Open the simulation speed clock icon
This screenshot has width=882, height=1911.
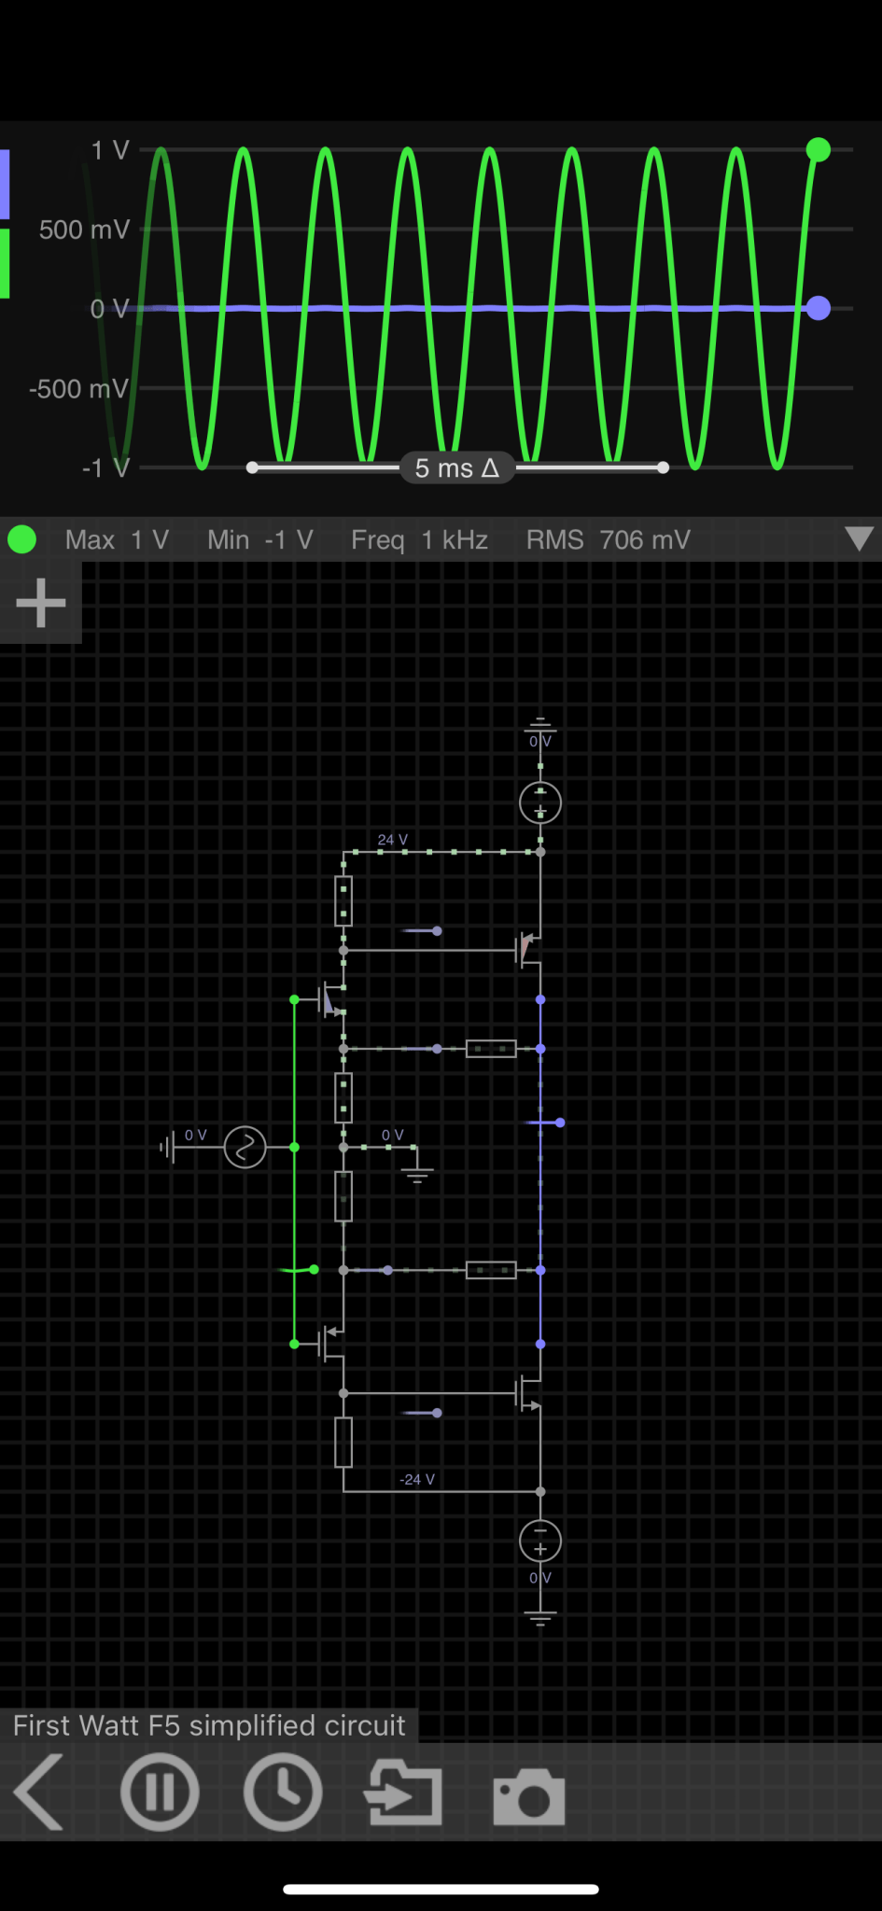coord(283,1792)
